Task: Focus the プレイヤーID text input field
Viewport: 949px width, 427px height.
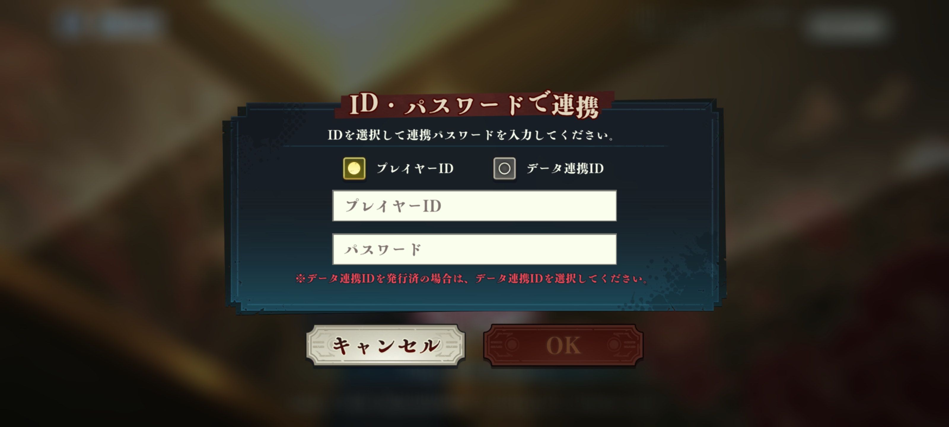Action: pyautogui.click(x=474, y=205)
